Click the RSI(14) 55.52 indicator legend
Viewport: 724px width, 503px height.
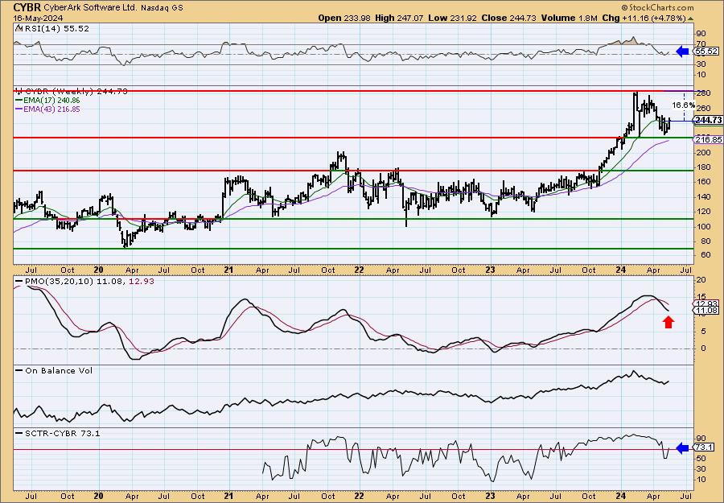pos(52,28)
